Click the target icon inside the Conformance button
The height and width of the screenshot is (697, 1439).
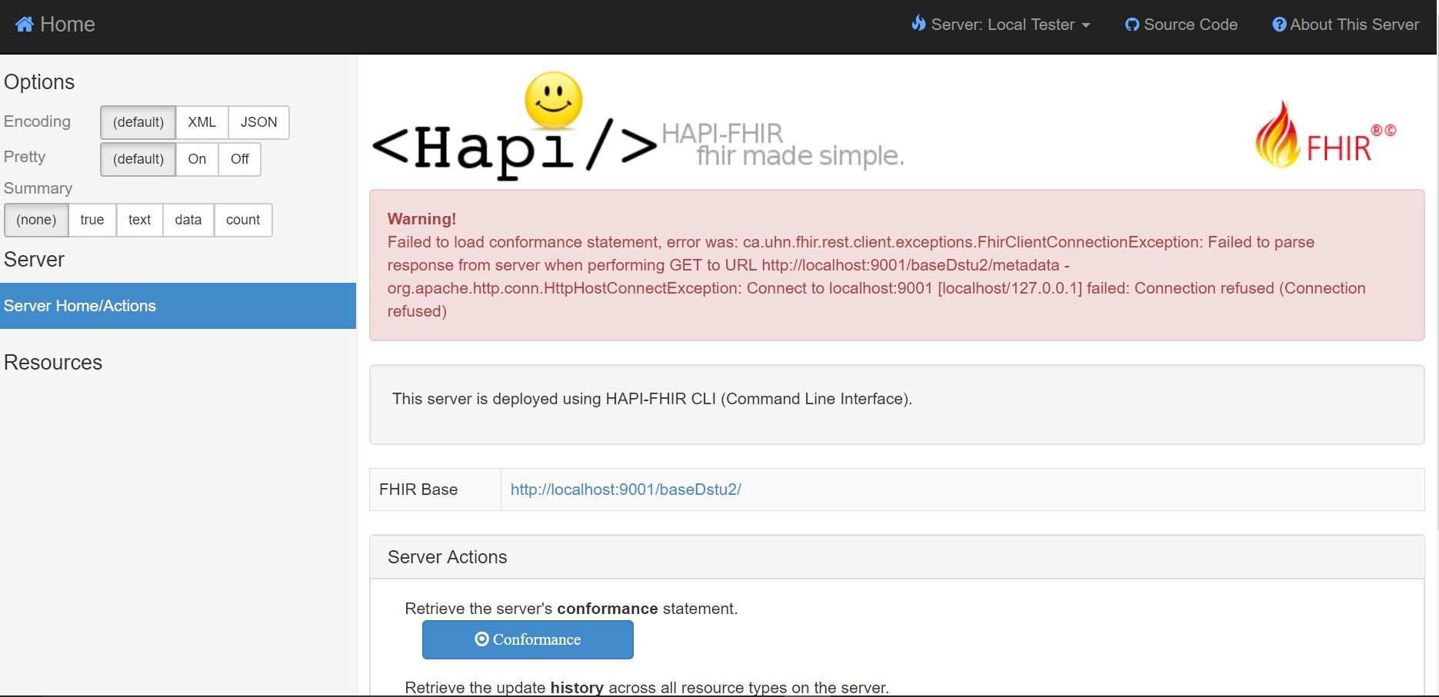click(x=482, y=639)
